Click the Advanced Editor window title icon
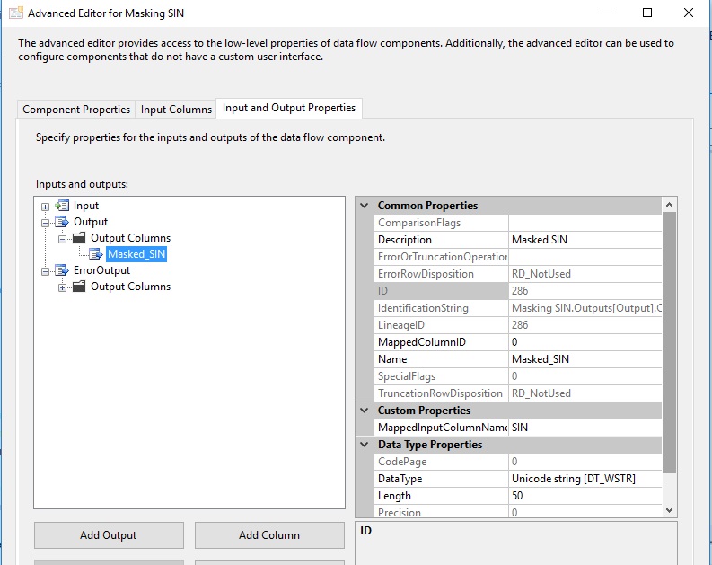 click(16, 13)
